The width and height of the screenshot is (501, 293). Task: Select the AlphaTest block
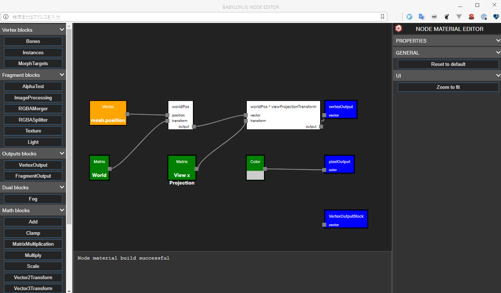click(x=33, y=86)
